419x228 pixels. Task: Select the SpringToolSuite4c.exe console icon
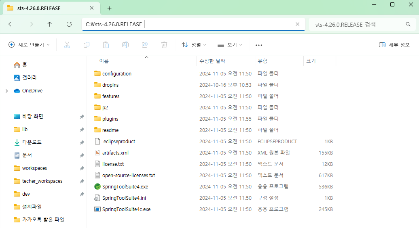tap(97, 209)
